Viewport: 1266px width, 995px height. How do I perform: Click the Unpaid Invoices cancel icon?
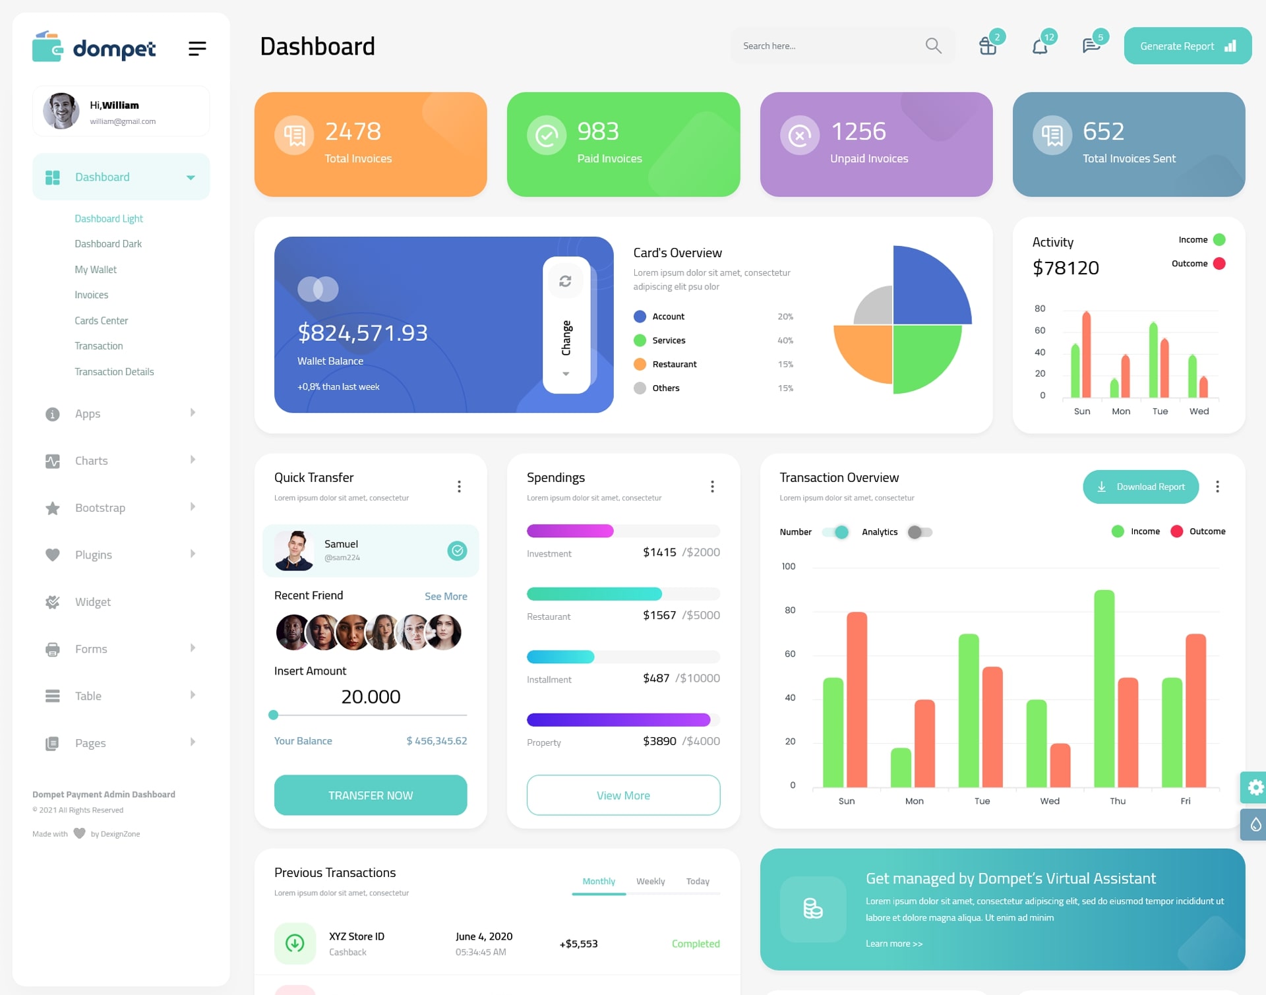(x=802, y=138)
